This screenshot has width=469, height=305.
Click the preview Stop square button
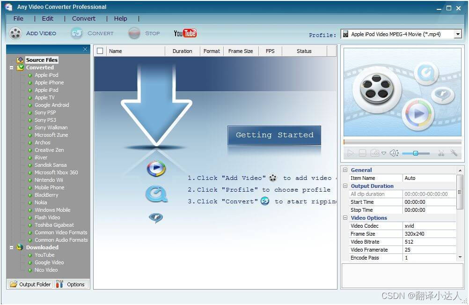point(362,153)
